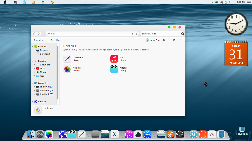Click the analog clock desktop widget
The width and height of the screenshot is (252, 141).
[236, 24]
